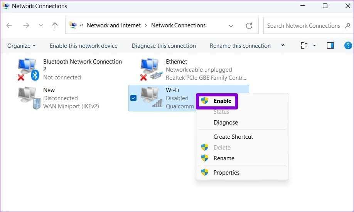The image size is (354, 212).
Task: Go up one folder level
Action: [x=55, y=26]
